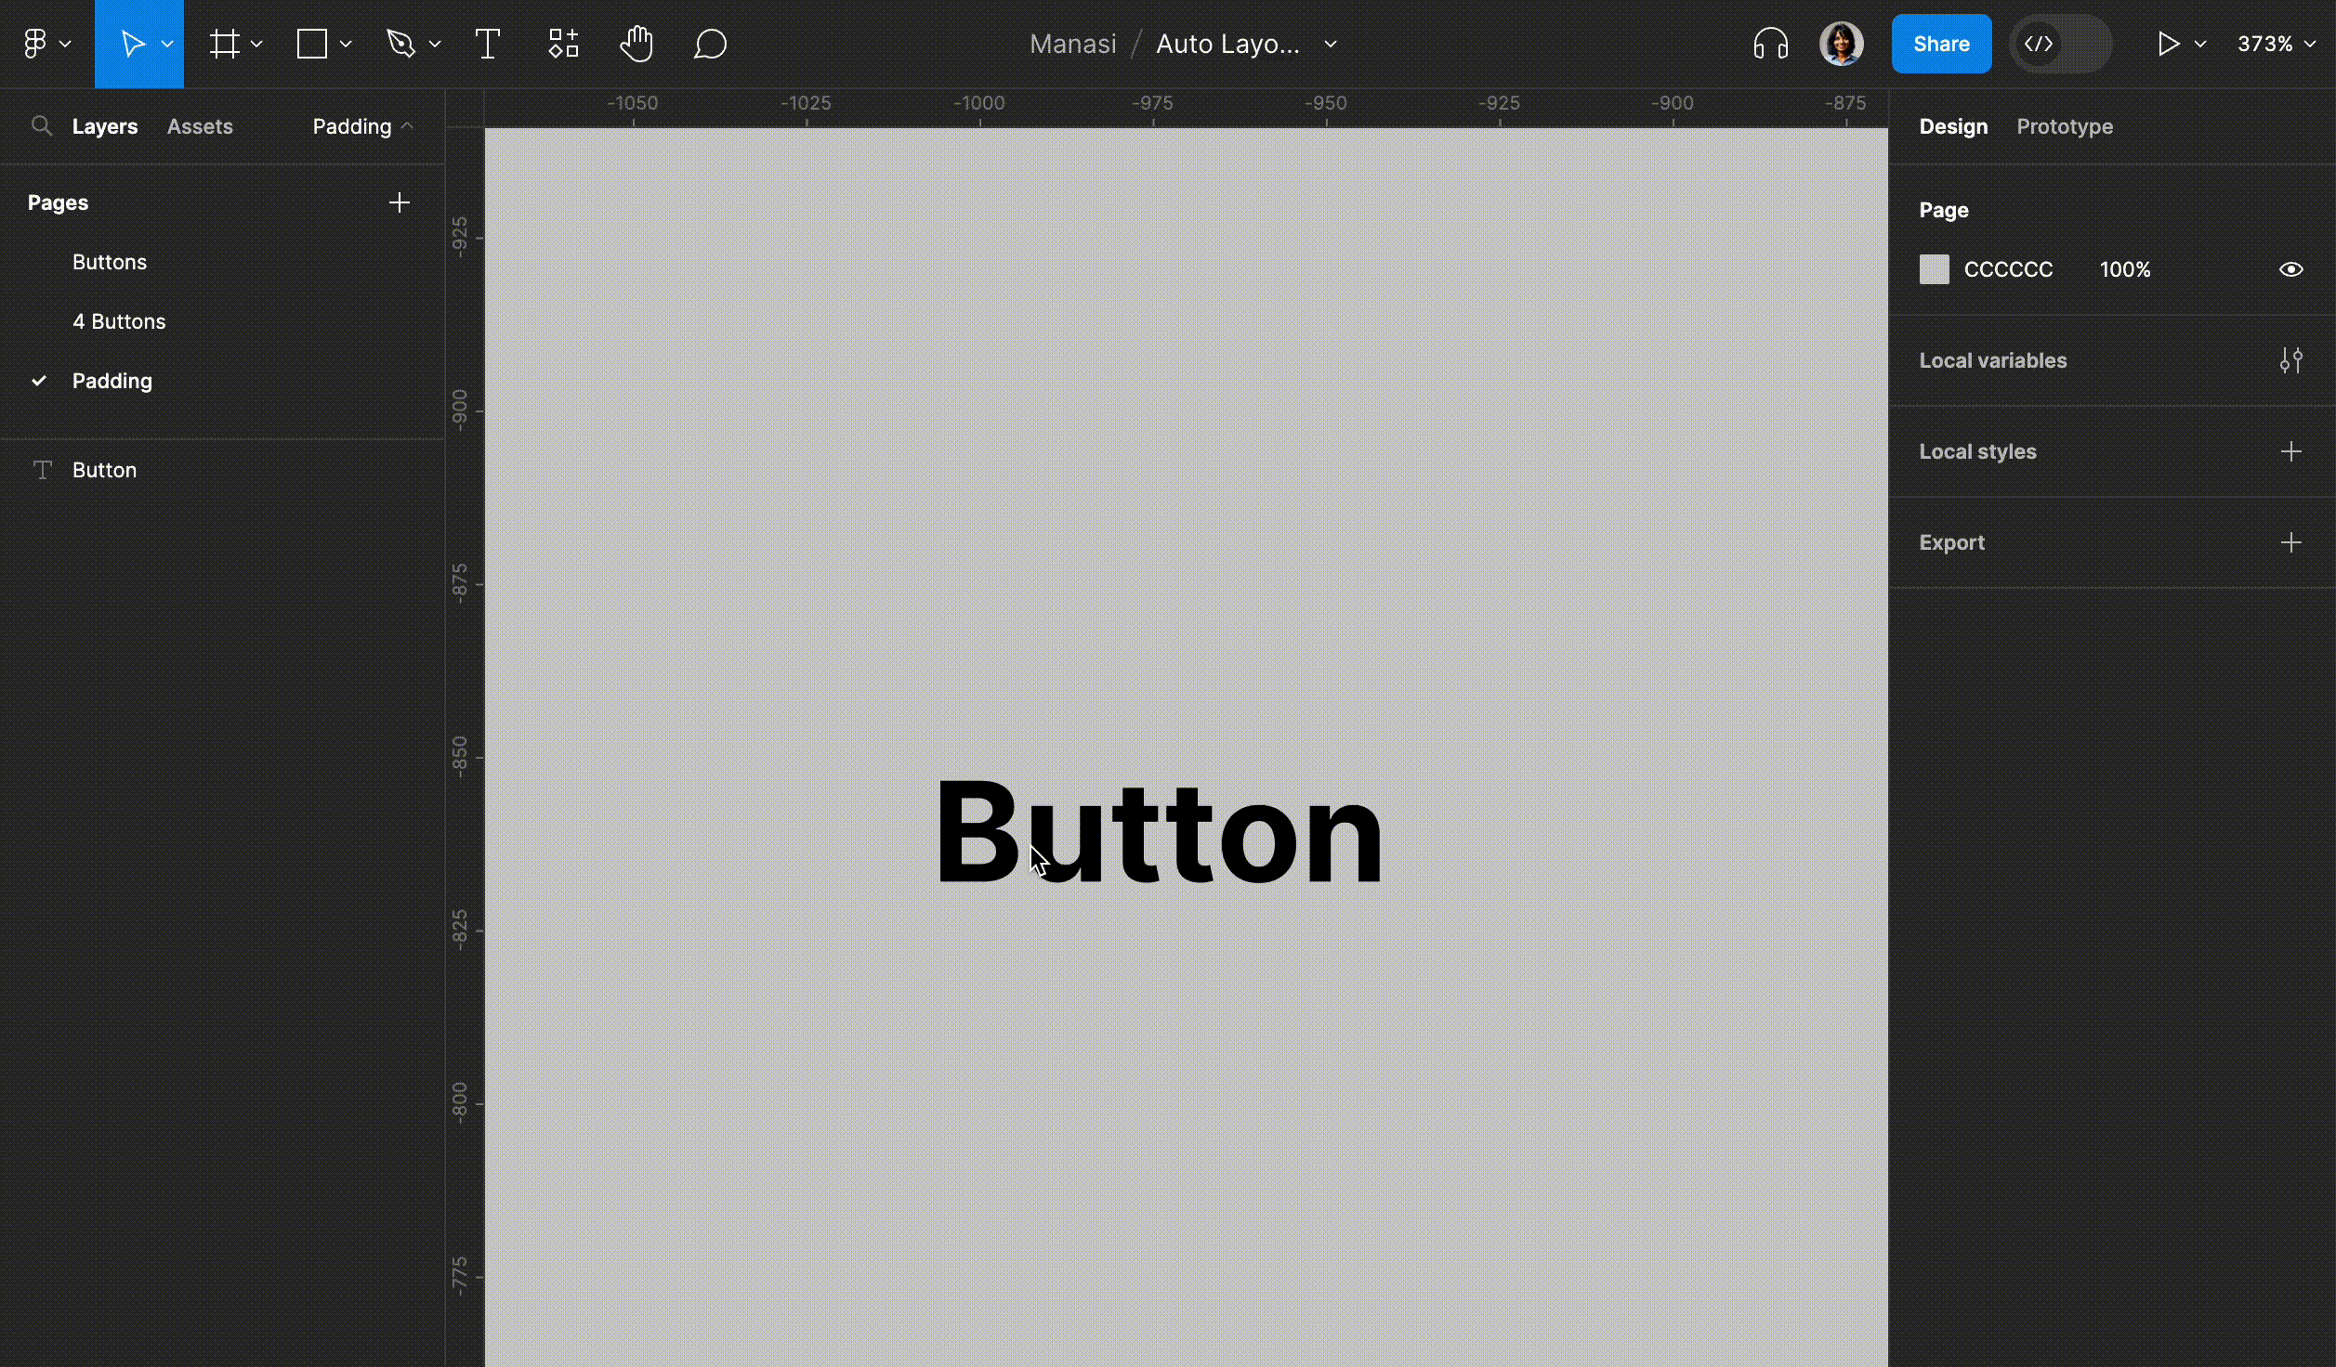The image size is (2336, 1367).
Task: Collapse the Padding pages list
Action: tap(362, 126)
